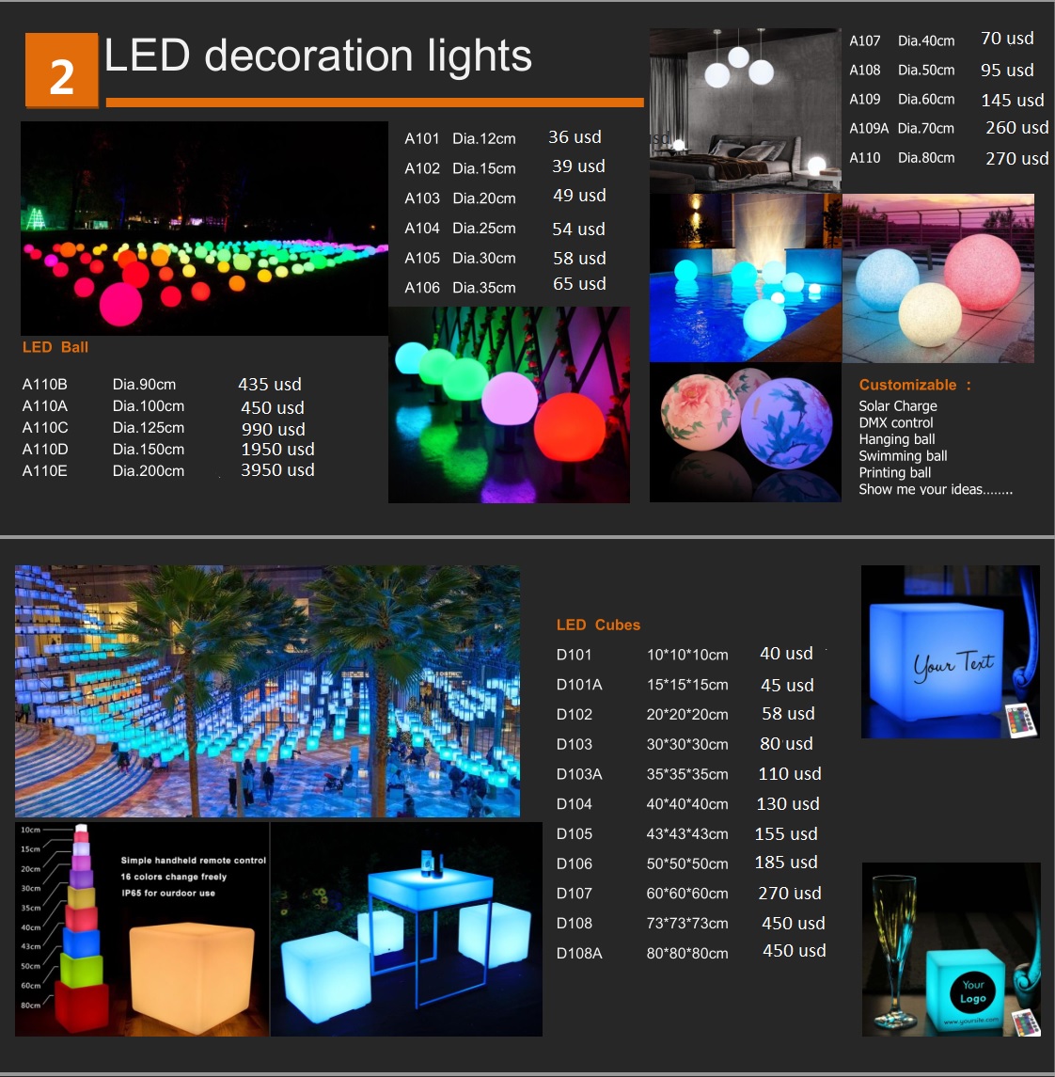The image size is (1055, 1077).
Task: Select the D103 cube code
Action: point(574,744)
